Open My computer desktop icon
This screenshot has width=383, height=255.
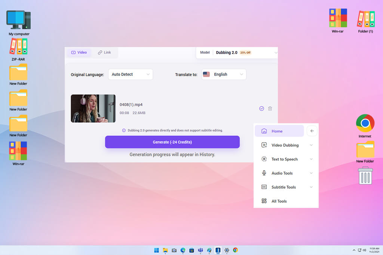point(19,23)
